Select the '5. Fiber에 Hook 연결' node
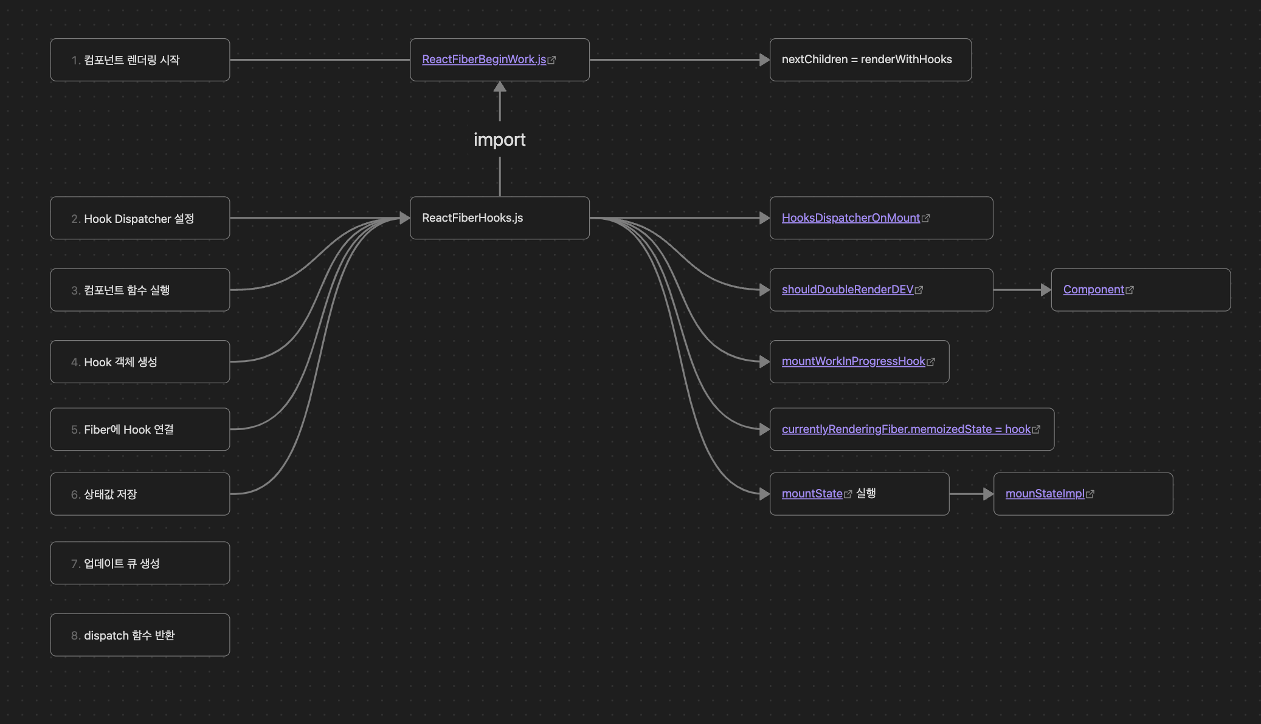Image resolution: width=1261 pixels, height=724 pixels. pos(140,429)
